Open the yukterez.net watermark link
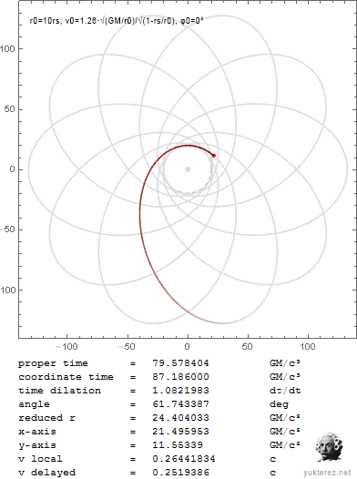The height and width of the screenshot is (479, 357). tap(327, 473)
